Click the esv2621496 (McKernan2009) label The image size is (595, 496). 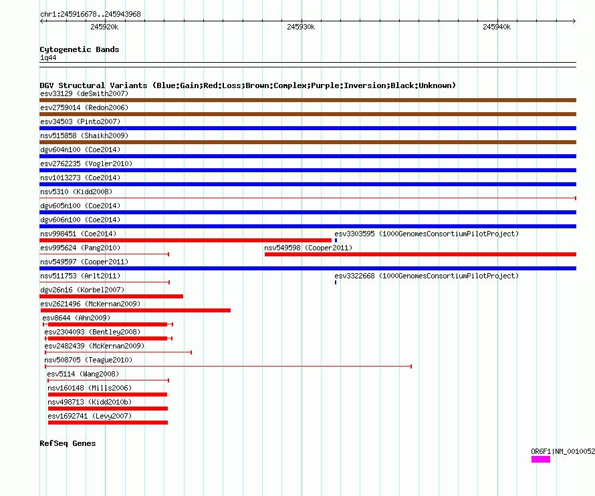tap(90, 304)
